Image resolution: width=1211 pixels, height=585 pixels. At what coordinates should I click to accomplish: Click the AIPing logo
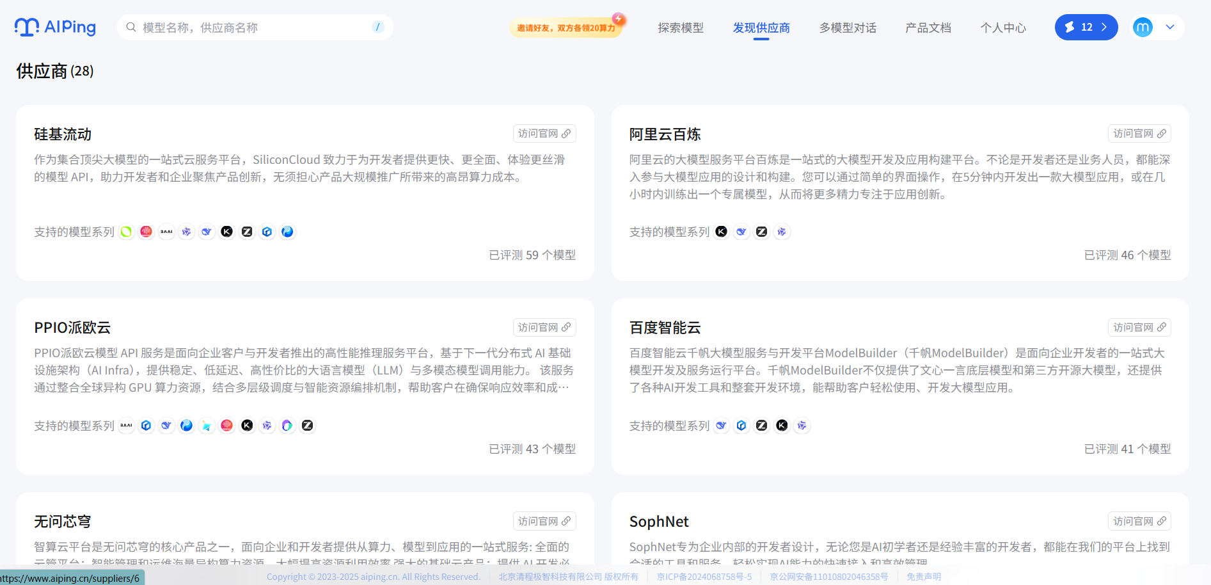point(55,27)
